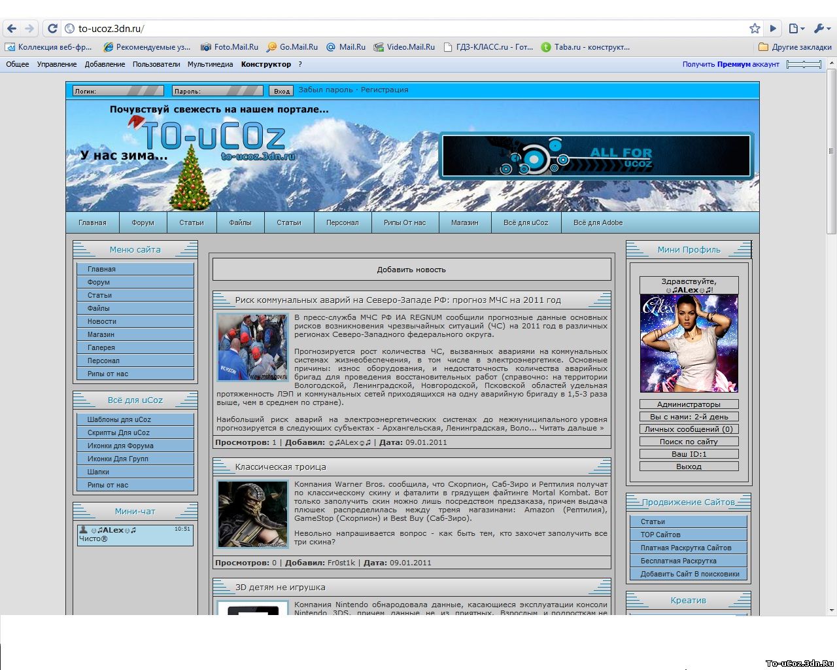Open Video.Mail.Ru bookmark
The image size is (837, 670).
(x=404, y=47)
